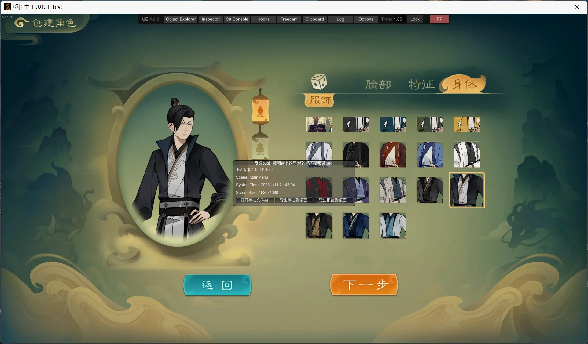
Task: Select the orange lantern male gender icon
Action: (260, 111)
